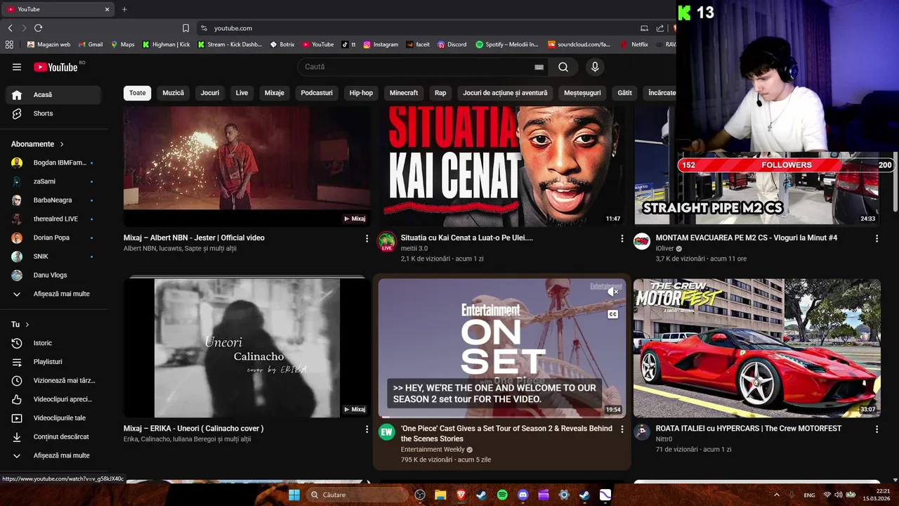The width and height of the screenshot is (899, 506).
Task: Open options menu for ROATA ITALIEI video
Action: 877,429
